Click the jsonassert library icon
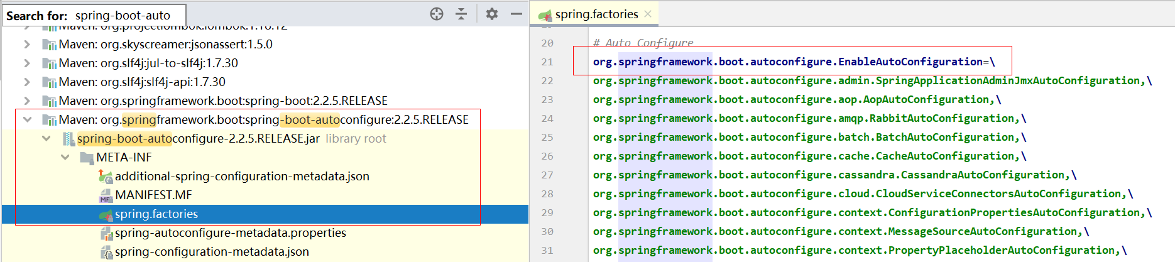 [49, 45]
